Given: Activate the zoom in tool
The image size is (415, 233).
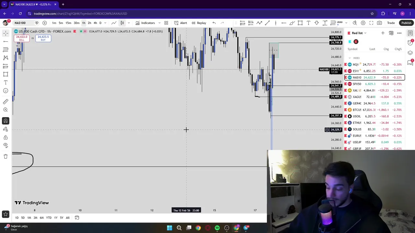Looking at the screenshot, I should point(6,110).
